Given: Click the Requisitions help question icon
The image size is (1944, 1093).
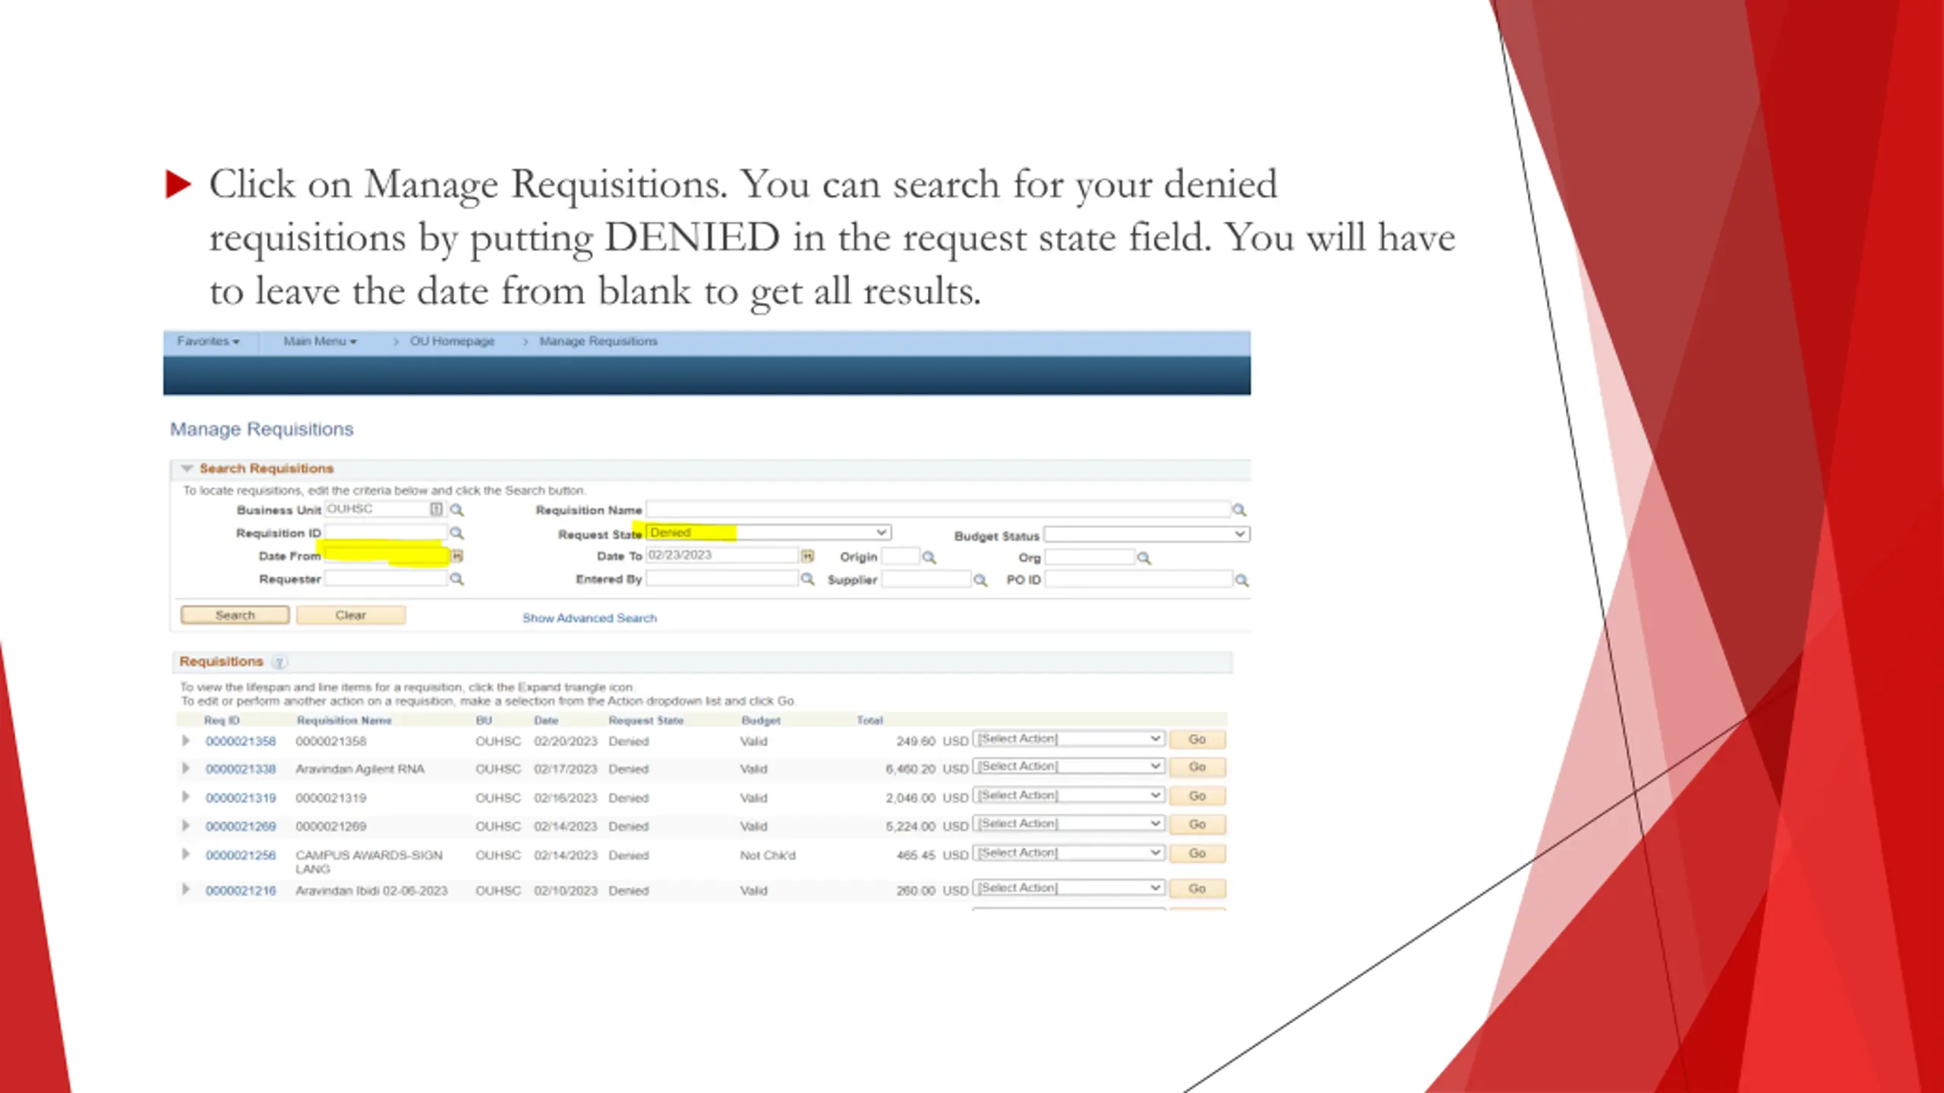Looking at the screenshot, I should tap(279, 663).
